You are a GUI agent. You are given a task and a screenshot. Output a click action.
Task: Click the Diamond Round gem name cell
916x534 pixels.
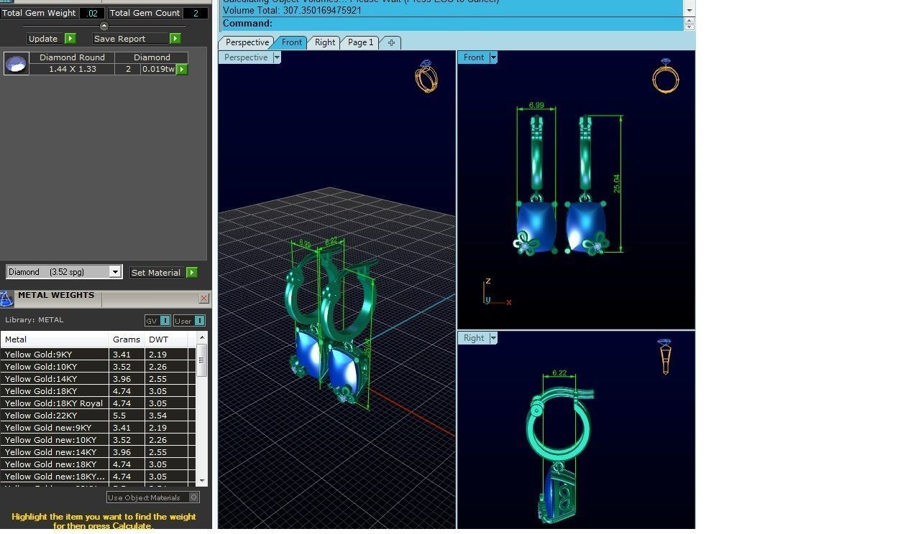pyautogui.click(x=72, y=57)
